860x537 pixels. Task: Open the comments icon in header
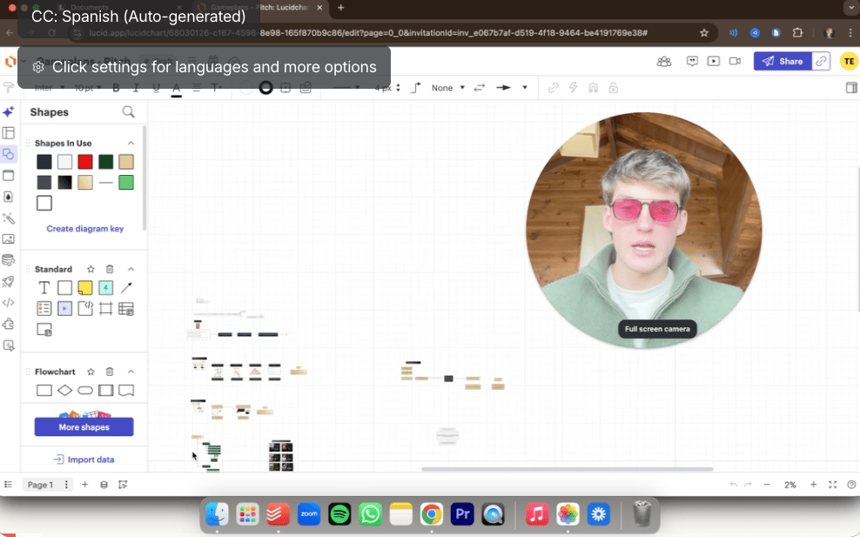tap(692, 62)
